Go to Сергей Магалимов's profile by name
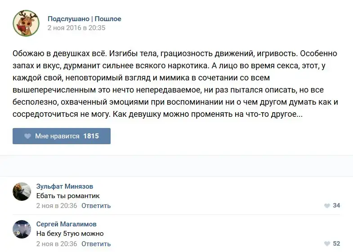 pos(66,224)
